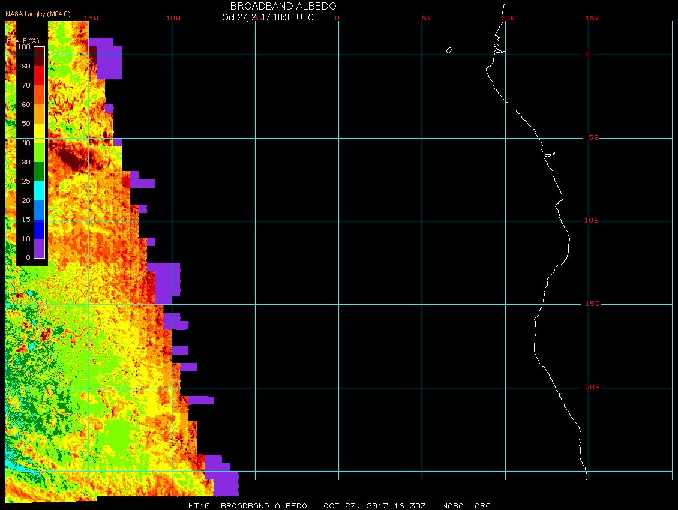Select the 5E longitude label

point(427,18)
